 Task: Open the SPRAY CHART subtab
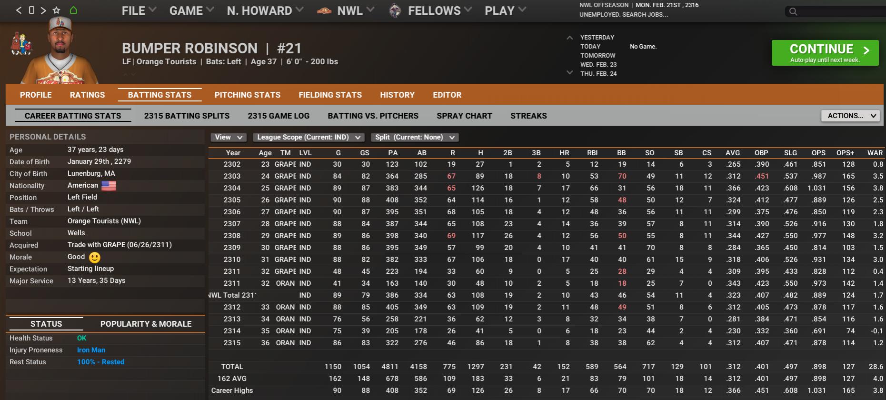click(x=464, y=116)
